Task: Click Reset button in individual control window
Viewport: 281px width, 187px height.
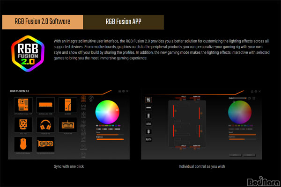Action: (249, 155)
